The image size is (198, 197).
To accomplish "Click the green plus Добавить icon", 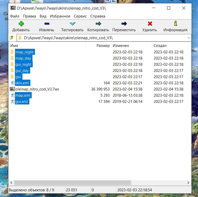I will [21, 24].
